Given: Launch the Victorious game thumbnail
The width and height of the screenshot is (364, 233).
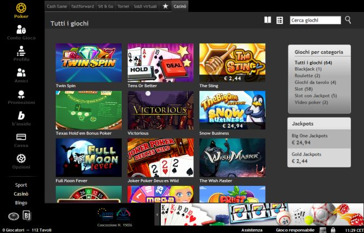Looking at the screenshot, I should coord(160,110).
